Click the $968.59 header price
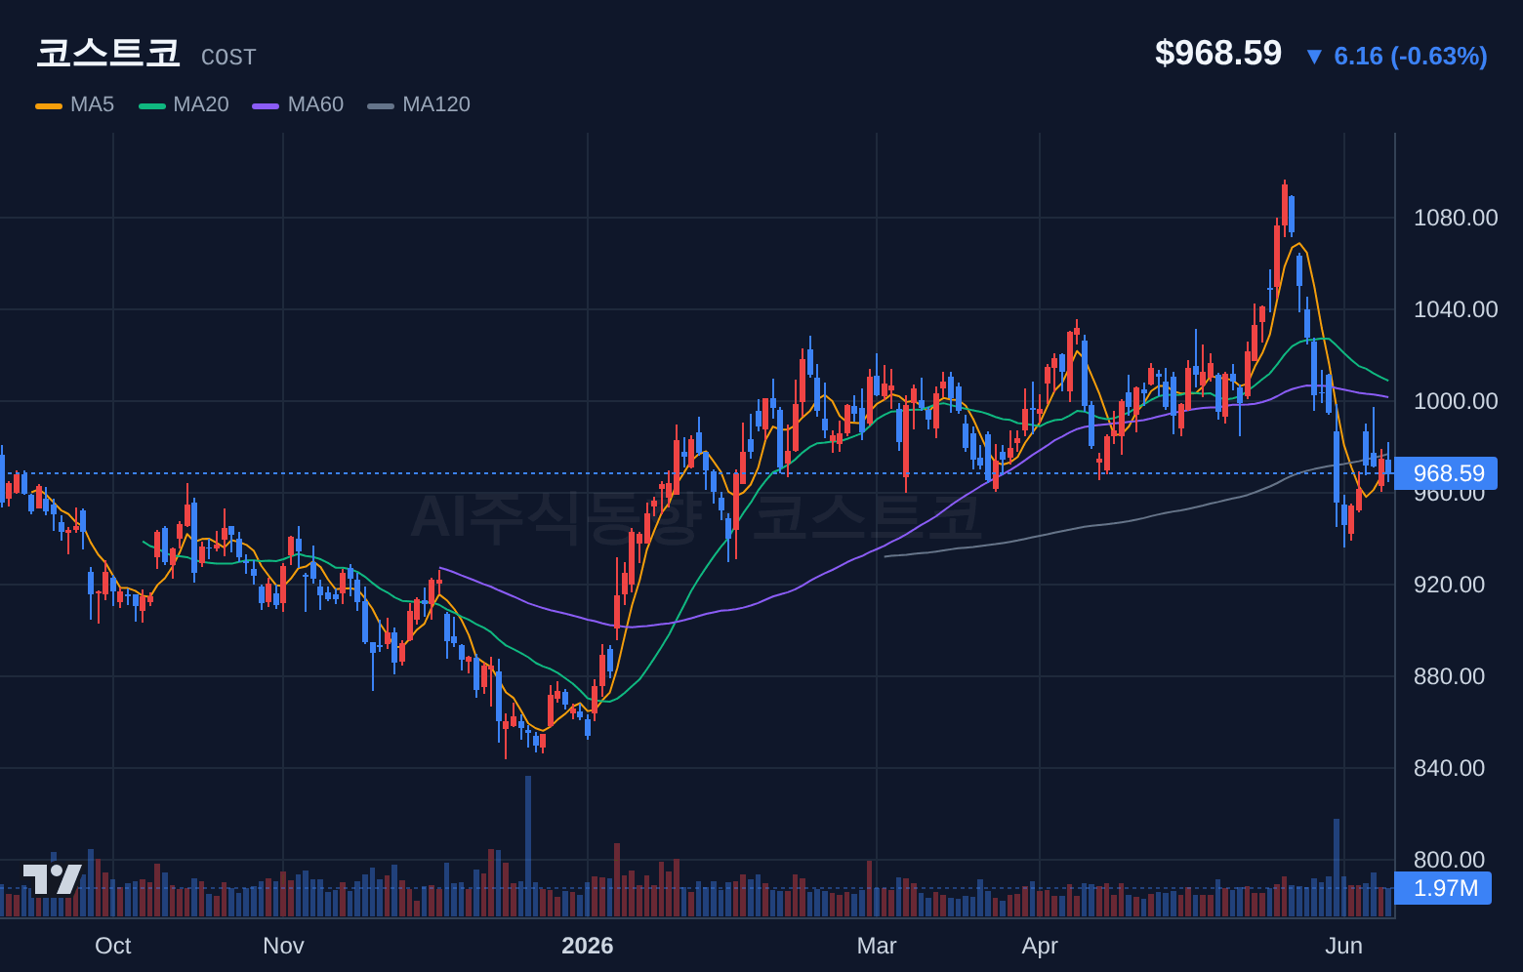Image resolution: width=1523 pixels, height=972 pixels. pos(1218,53)
